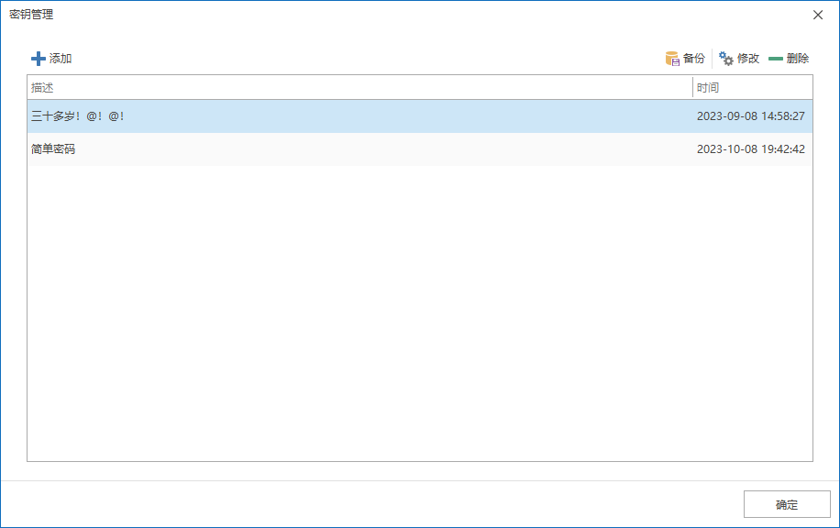The width and height of the screenshot is (840, 528).
Task: Select the 简单密码 key entry
Action: coord(420,149)
